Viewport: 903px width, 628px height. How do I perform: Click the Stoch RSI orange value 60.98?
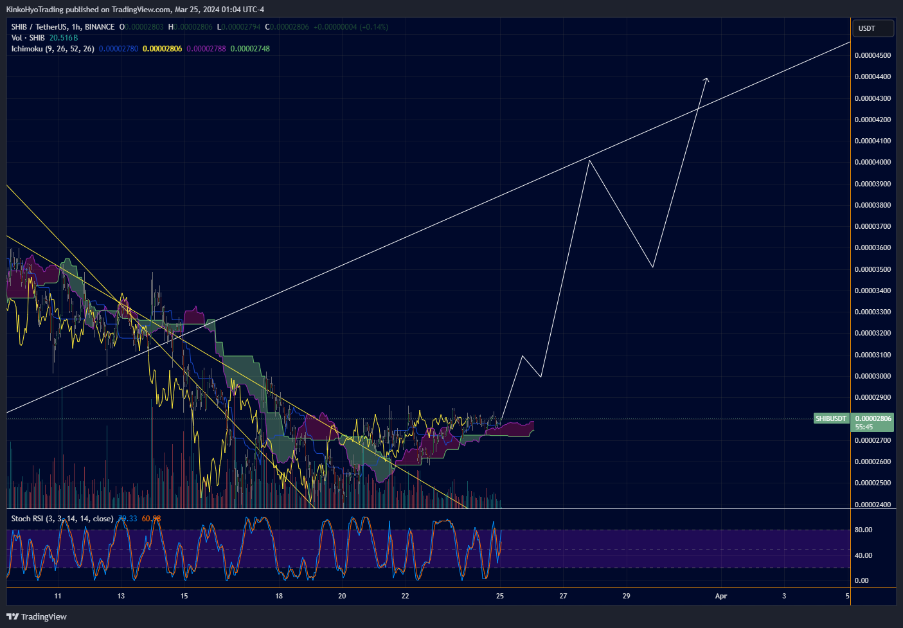click(x=151, y=519)
